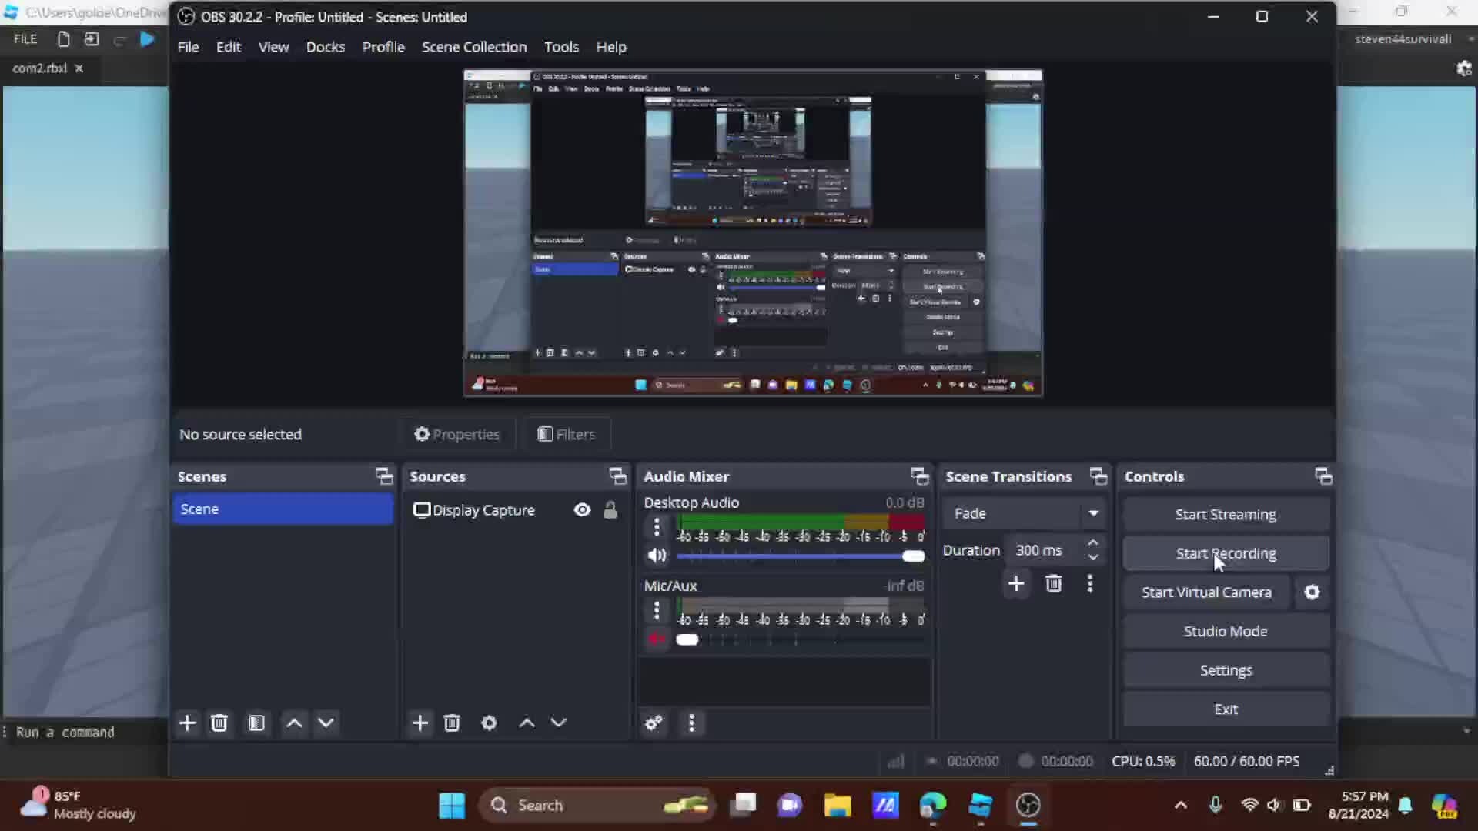The image size is (1478, 831).
Task: Add a new source with plus icon
Action: 420,723
